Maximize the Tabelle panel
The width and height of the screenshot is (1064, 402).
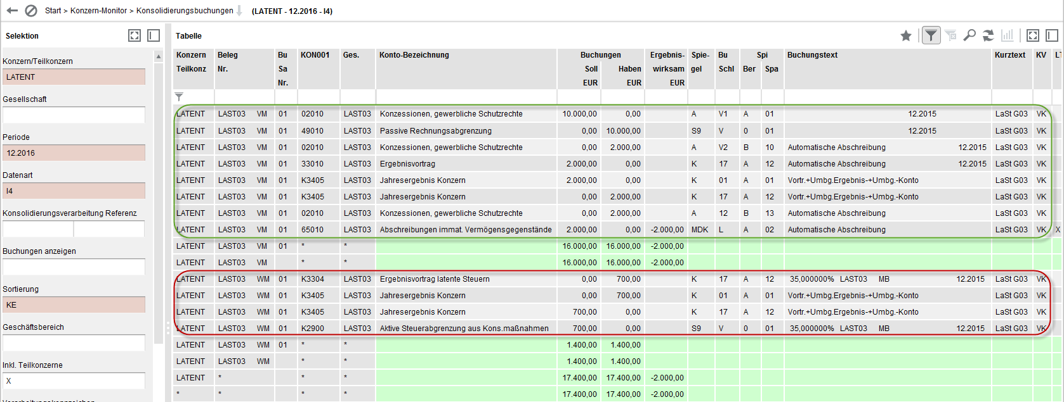(1033, 35)
